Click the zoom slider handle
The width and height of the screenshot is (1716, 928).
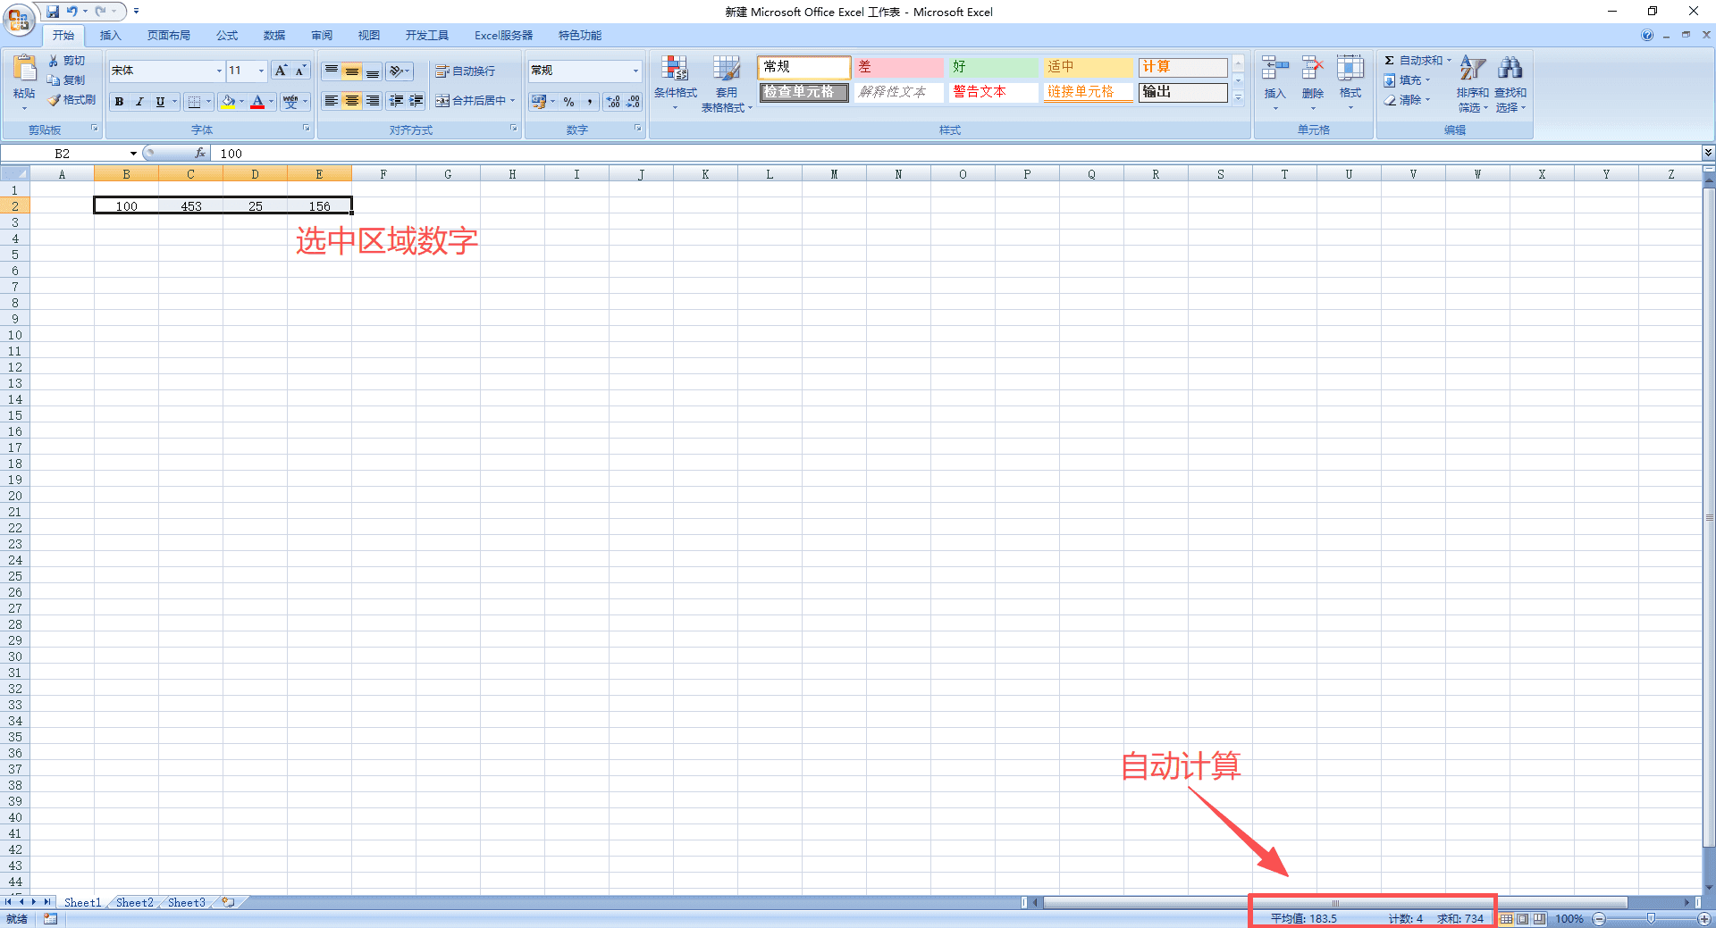coord(1651,919)
